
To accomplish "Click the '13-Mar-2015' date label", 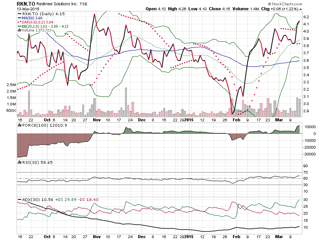I will pyautogui.click(x=28, y=9).
